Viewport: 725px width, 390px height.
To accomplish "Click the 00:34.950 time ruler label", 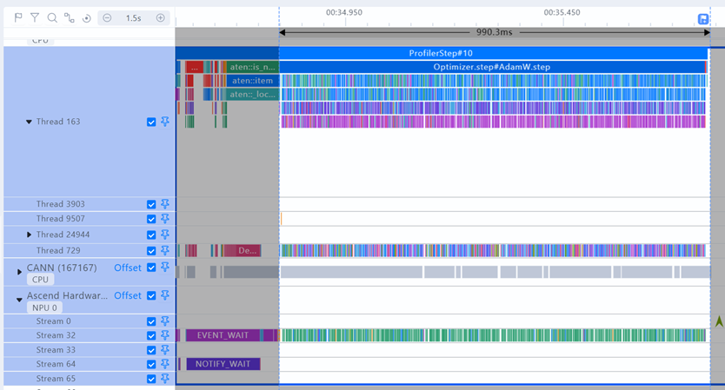I will [x=344, y=12].
